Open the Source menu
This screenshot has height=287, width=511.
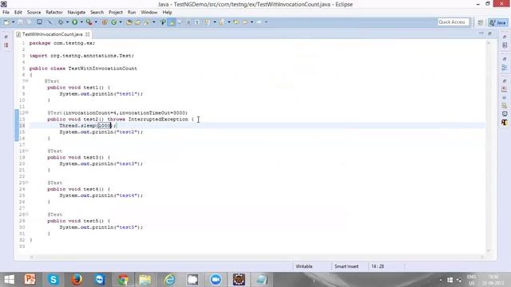34,13
